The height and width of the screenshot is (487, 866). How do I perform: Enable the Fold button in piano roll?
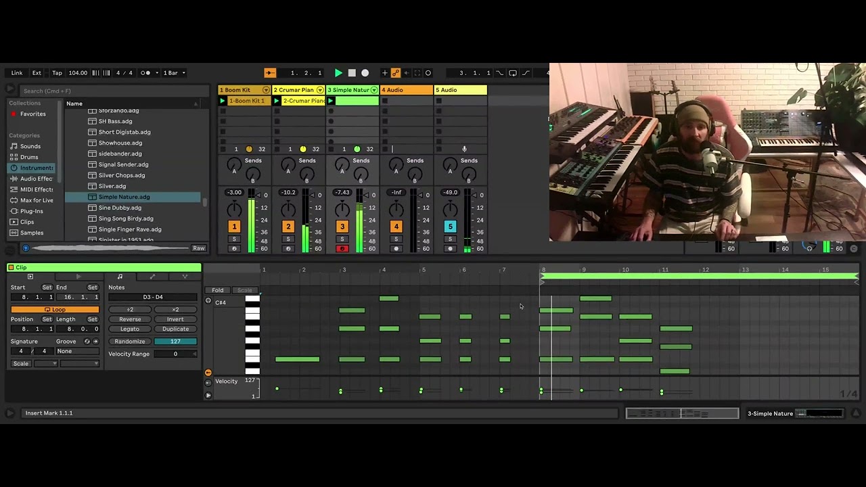click(x=218, y=290)
